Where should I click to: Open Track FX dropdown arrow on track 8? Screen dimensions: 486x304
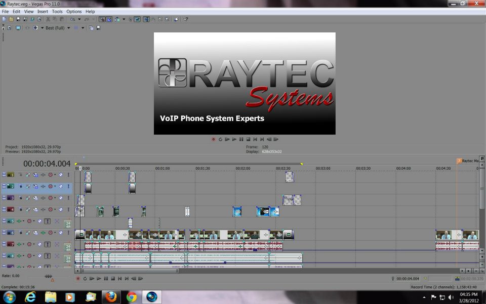click(24, 256)
